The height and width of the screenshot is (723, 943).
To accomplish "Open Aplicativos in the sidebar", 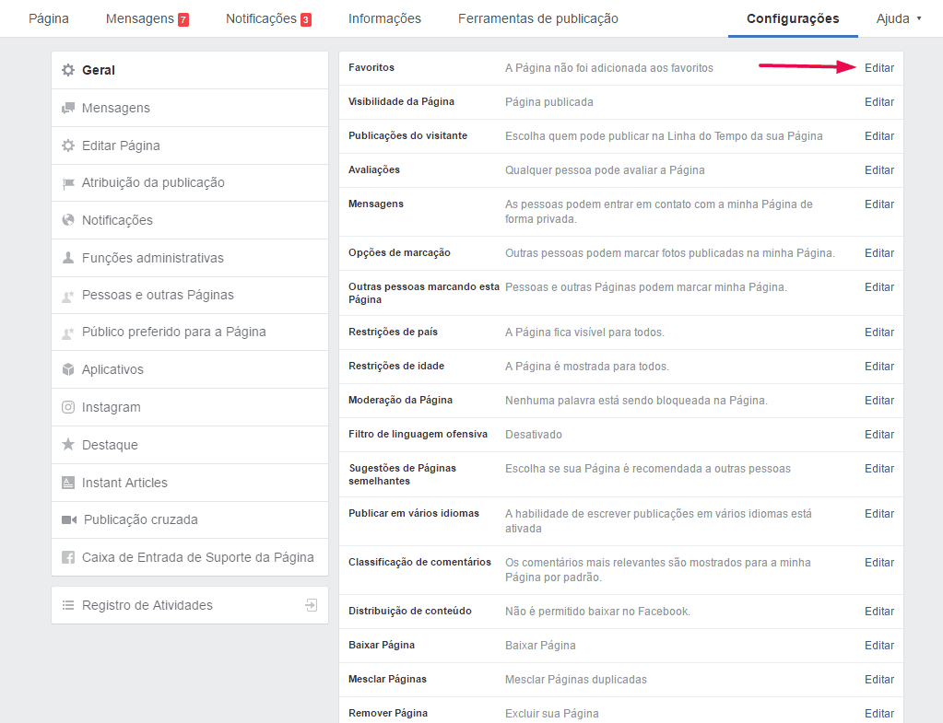I will pos(190,369).
